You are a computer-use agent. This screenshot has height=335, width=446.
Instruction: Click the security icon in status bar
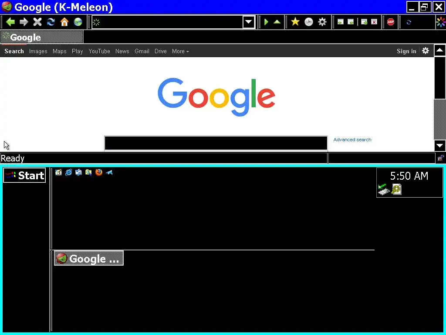click(x=441, y=158)
